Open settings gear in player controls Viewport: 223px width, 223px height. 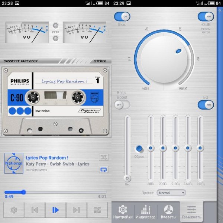coord(14,210)
